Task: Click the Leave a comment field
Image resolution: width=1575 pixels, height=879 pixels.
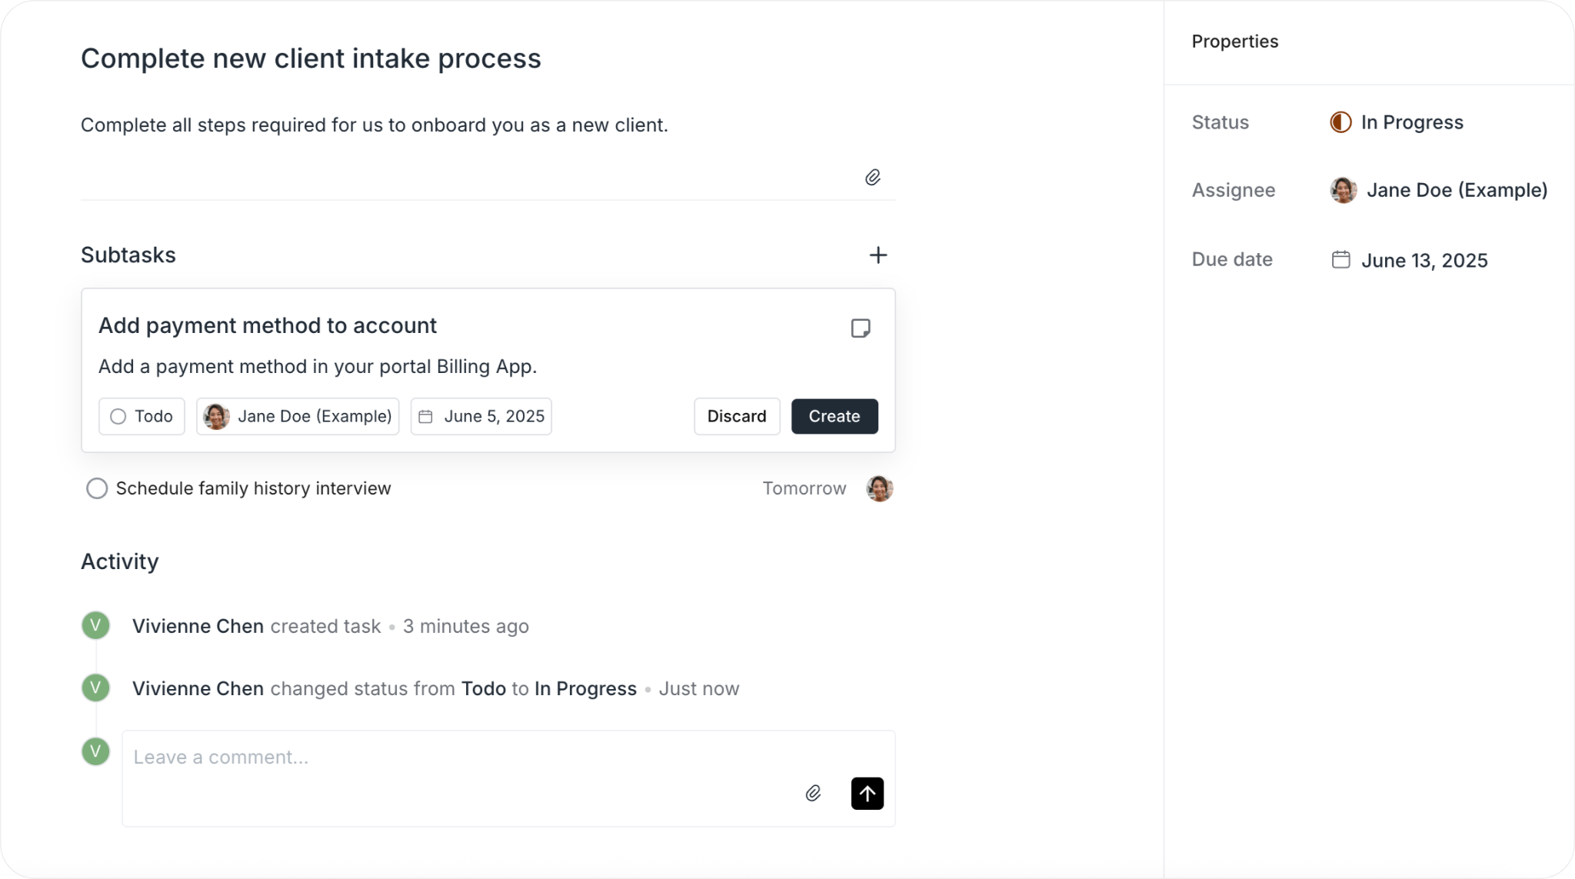Action: 461,757
